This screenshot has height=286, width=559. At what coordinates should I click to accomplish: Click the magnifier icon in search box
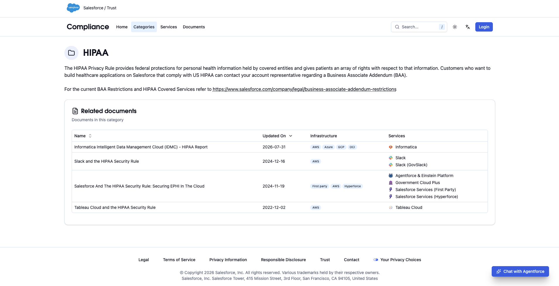pos(397,27)
